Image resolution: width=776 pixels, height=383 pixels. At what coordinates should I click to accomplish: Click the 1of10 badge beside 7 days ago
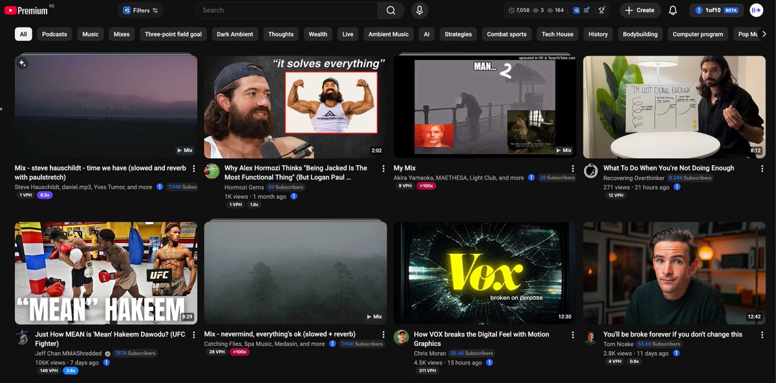(x=107, y=363)
